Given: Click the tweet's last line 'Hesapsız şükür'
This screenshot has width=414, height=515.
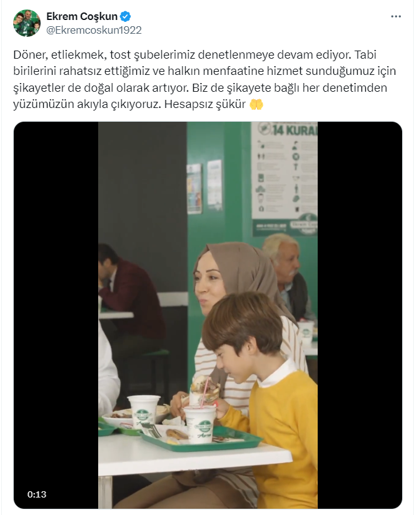Looking at the screenshot, I should [205, 104].
